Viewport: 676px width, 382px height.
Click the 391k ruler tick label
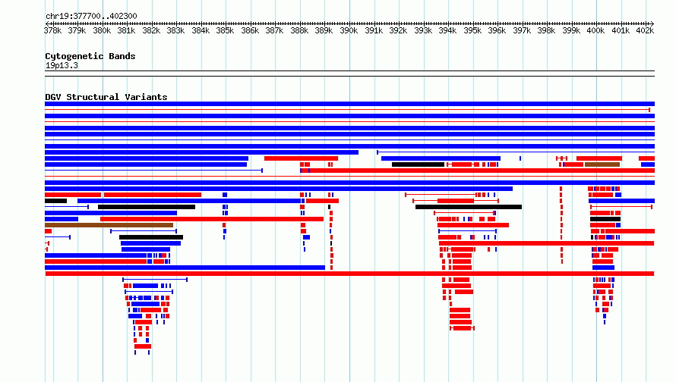pos(374,30)
